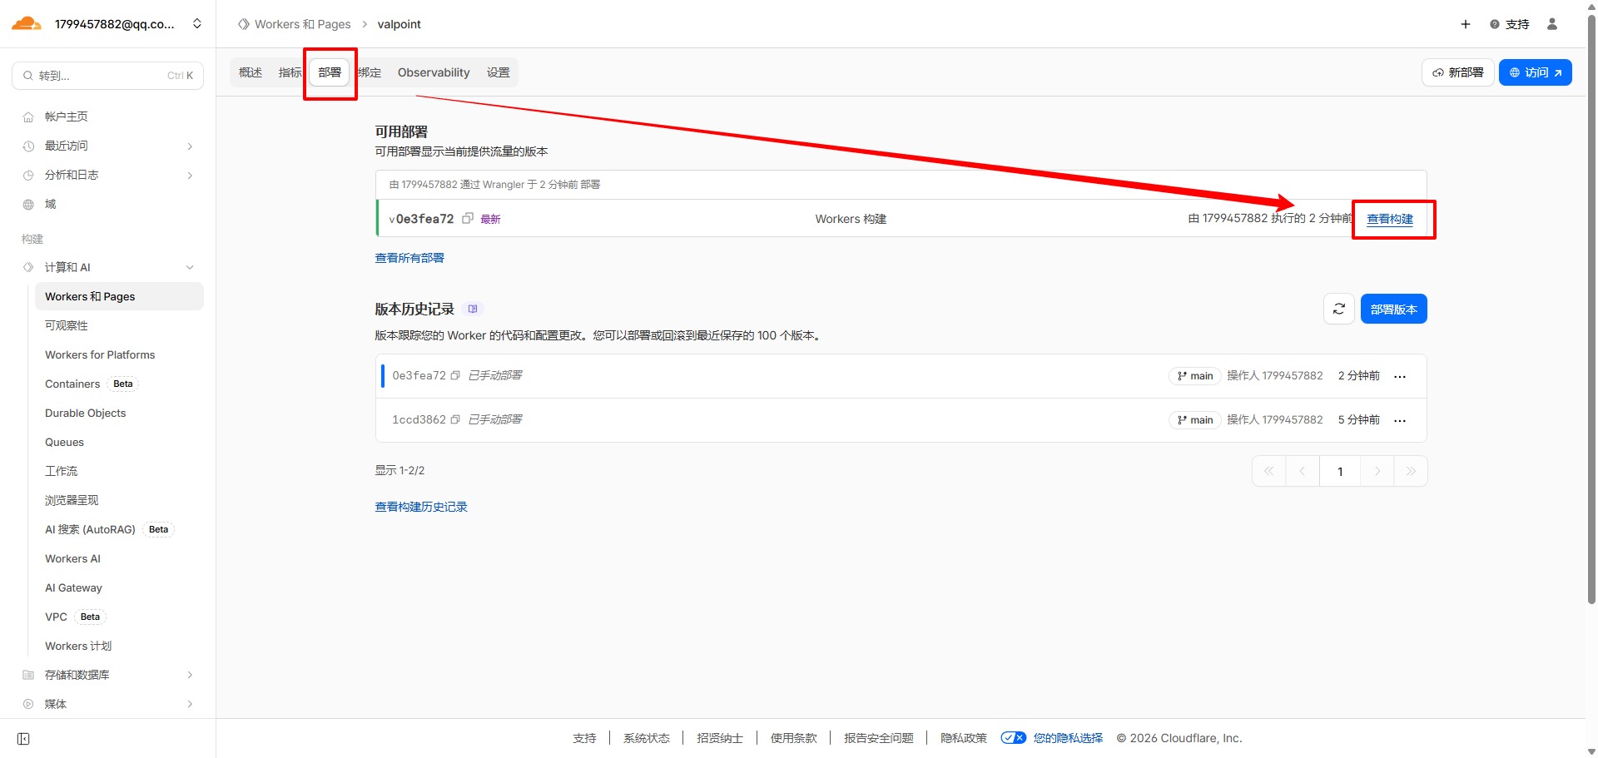Click the Cloudflare logo icon

pyautogui.click(x=26, y=23)
